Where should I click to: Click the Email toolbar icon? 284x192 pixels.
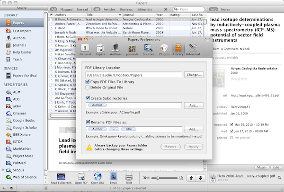pyautogui.click(x=114, y=178)
